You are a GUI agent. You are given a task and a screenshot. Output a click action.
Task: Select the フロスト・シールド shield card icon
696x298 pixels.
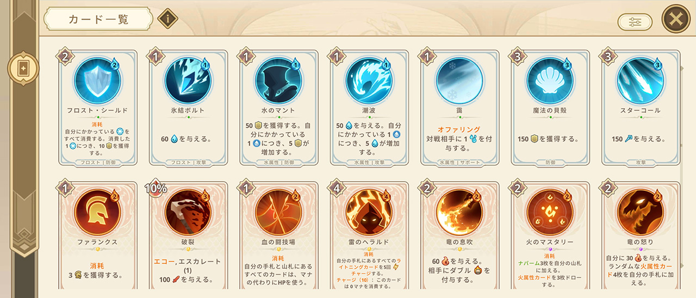(96, 79)
